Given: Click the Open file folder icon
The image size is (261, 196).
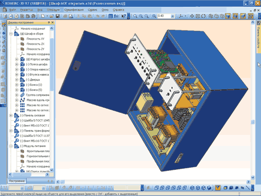Looking at the screenshot, I should pyautogui.click(x=52, y=16).
